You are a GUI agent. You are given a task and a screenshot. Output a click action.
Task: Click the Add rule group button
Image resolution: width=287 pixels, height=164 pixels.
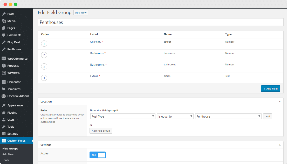101,131
